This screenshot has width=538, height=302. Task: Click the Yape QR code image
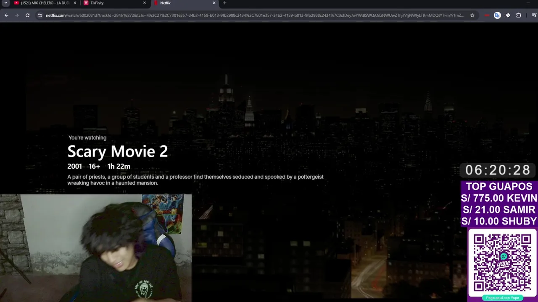pyautogui.click(x=502, y=263)
